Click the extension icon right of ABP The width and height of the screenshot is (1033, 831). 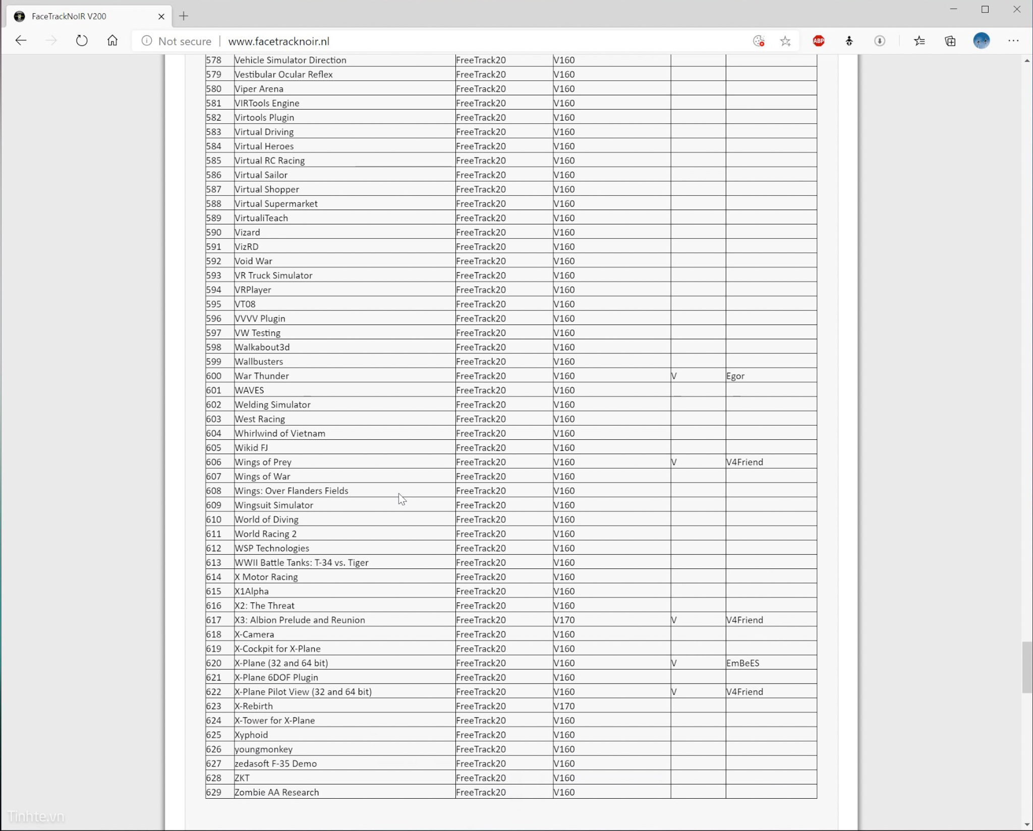(849, 41)
